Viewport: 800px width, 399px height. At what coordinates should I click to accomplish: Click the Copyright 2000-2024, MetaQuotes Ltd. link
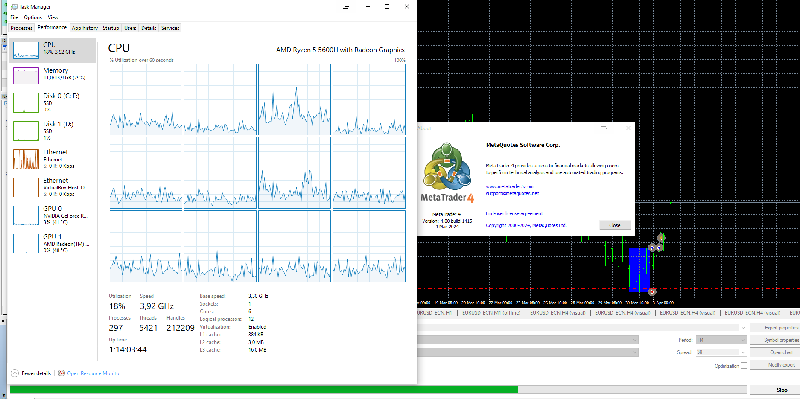tap(526, 225)
